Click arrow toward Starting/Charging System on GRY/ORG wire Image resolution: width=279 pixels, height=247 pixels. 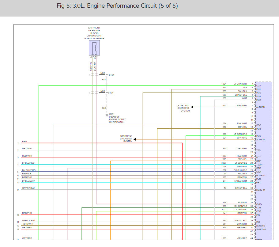pos(135,139)
